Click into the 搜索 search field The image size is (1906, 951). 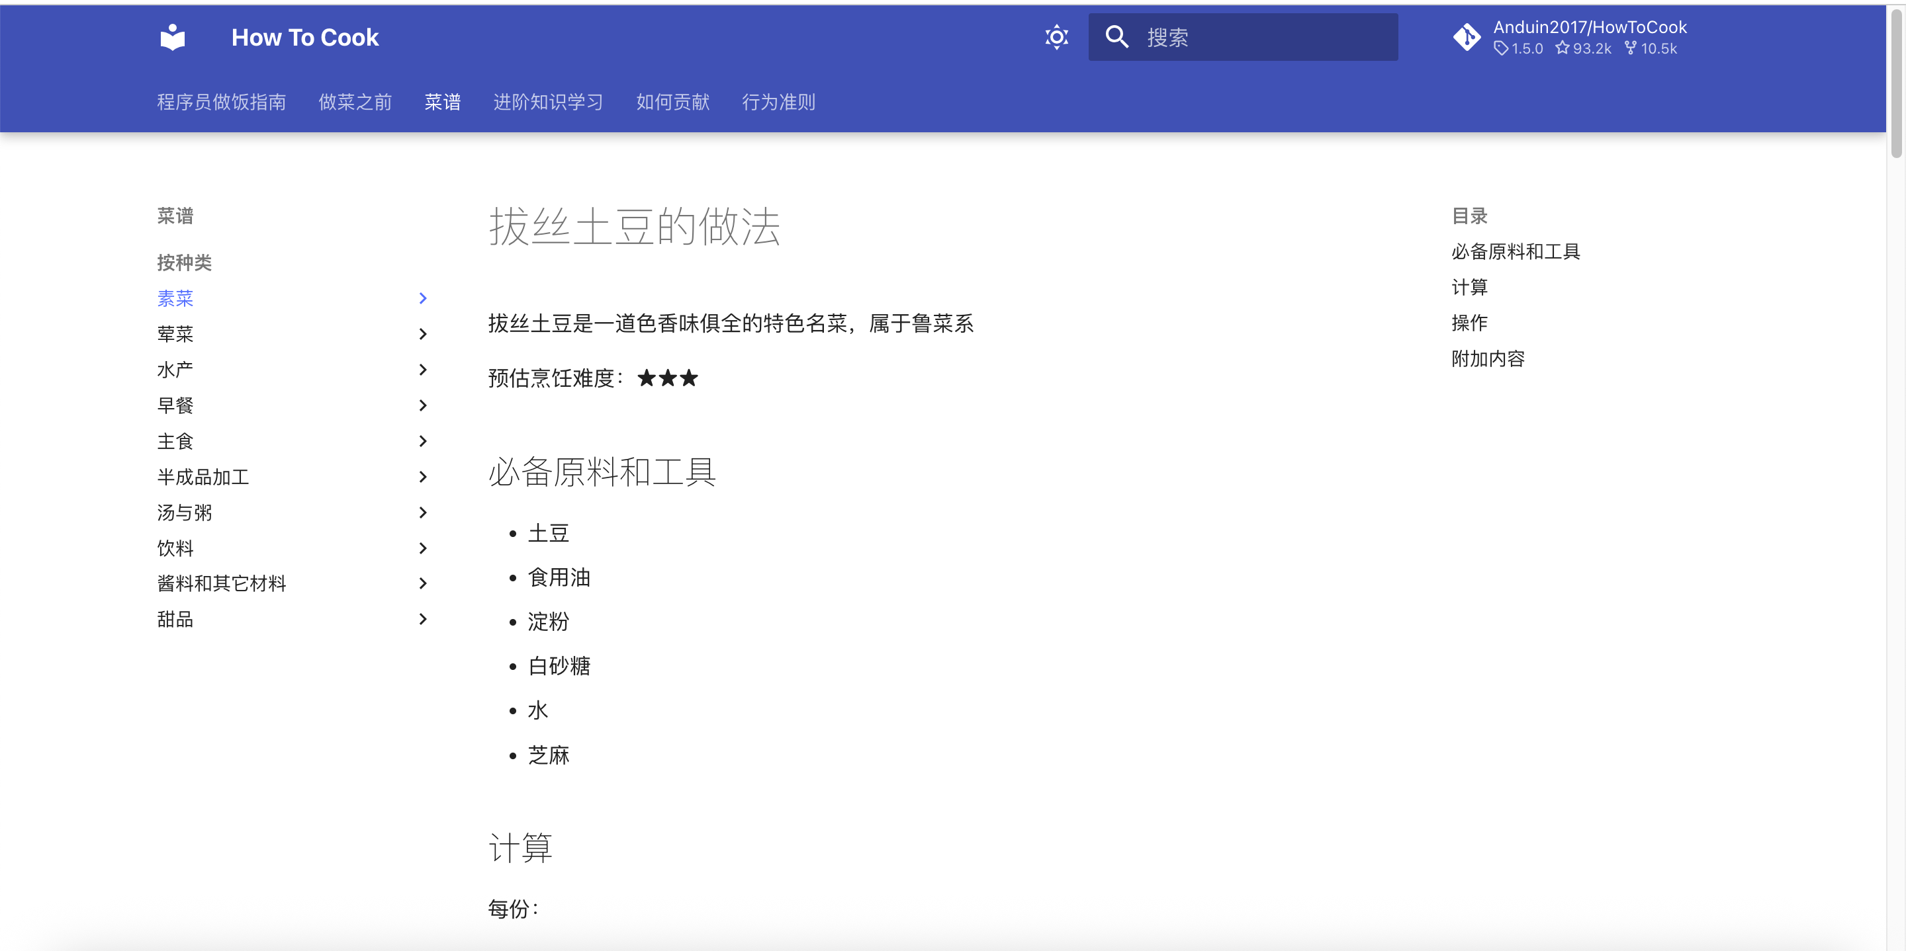coord(1265,37)
